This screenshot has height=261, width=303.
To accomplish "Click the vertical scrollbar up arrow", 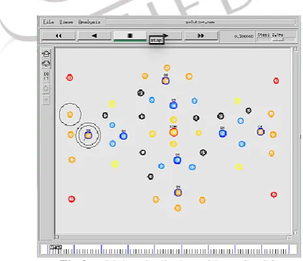I will (x=296, y=49).
